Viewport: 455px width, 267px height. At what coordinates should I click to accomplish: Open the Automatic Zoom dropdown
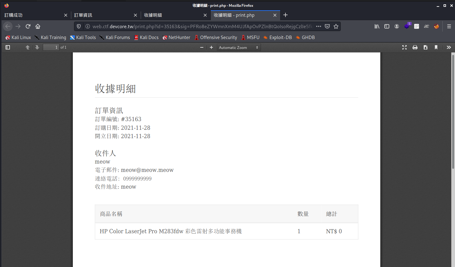pyautogui.click(x=239, y=47)
